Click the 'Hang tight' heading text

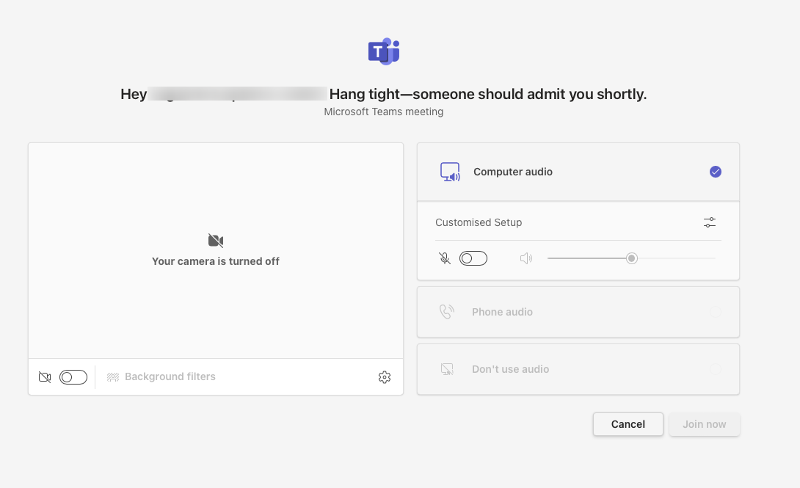click(488, 94)
